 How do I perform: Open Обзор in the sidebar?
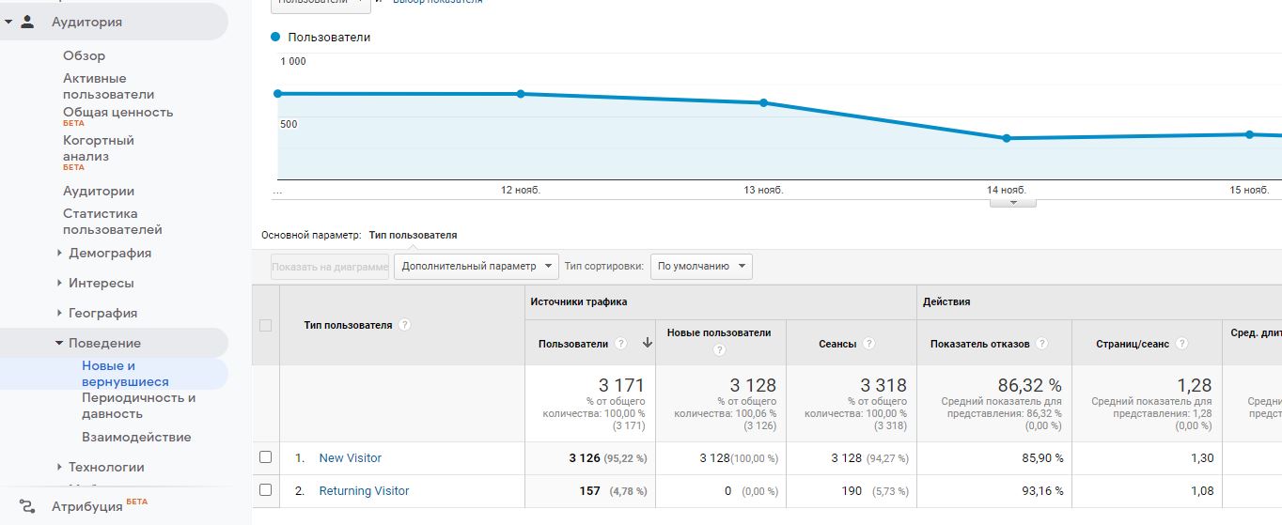click(x=85, y=55)
